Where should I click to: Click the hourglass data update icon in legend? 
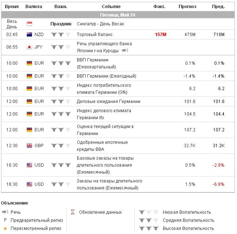73,212
